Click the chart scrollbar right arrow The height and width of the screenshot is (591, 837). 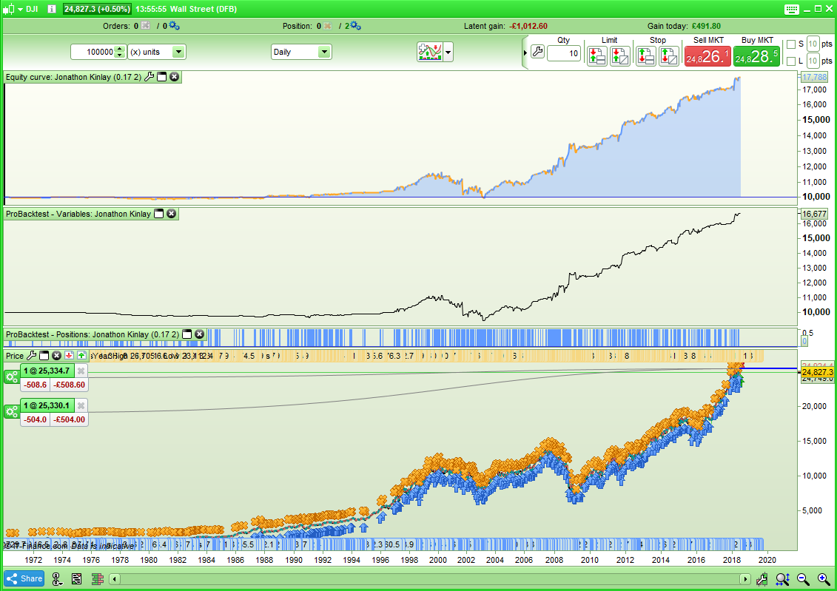pyautogui.click(x=745, y=578)
